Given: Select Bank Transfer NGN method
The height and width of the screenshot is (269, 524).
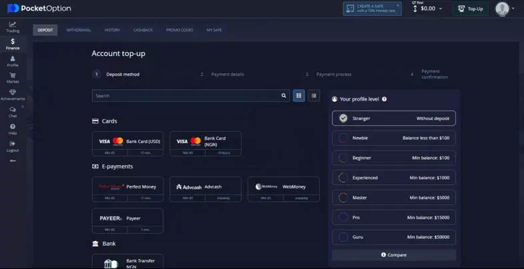Looking at the screenshot, I should pyautogui.click(x=127, y=261).
